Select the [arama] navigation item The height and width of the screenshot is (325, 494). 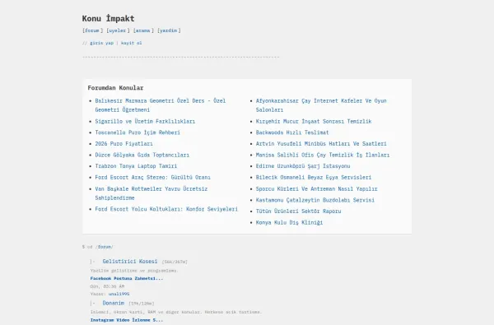coord(143,30)
